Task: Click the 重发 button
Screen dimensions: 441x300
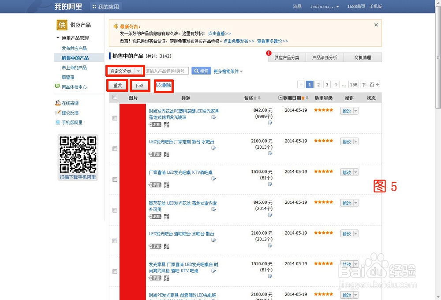Action: [x=118, y=86]
